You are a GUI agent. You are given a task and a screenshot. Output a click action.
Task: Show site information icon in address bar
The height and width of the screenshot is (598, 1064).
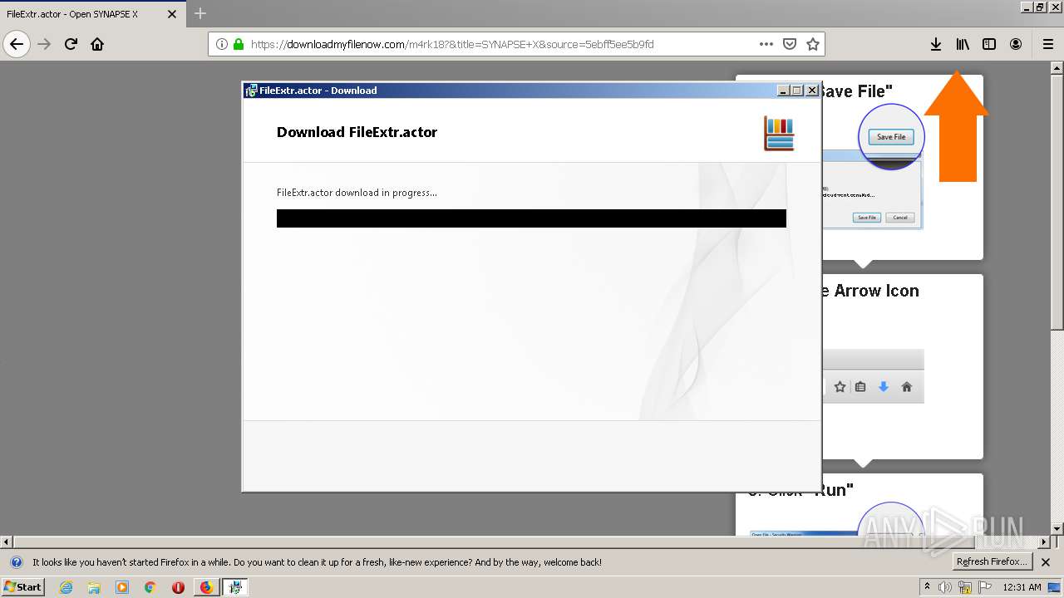(222, 44)
